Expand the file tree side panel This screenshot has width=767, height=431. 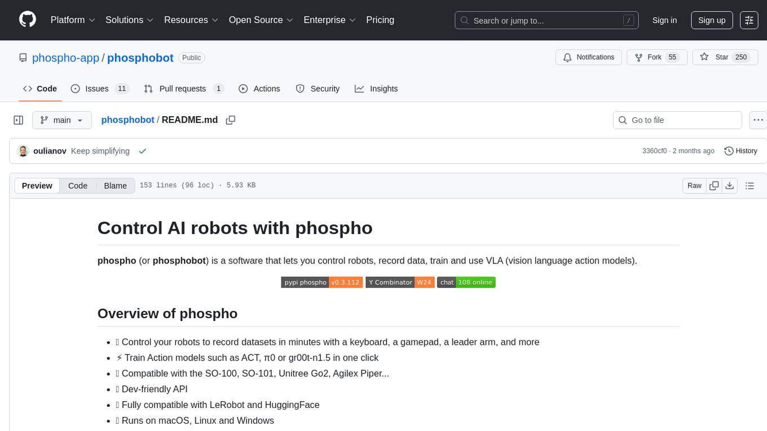[19, 120]
